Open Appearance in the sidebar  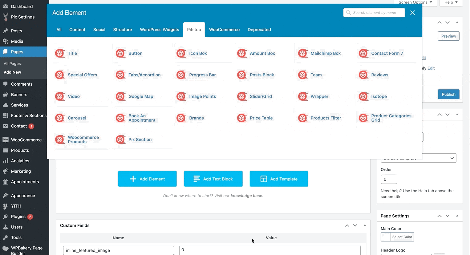(x=25, y=196)
